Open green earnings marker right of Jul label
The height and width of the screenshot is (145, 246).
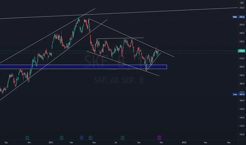[x=122, y=138]
